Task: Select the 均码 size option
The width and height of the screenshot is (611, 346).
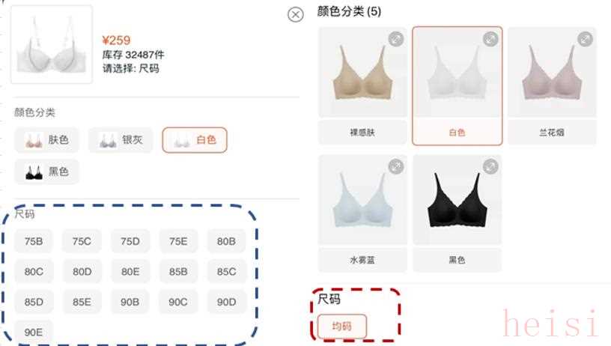Action: pos(342,326)
